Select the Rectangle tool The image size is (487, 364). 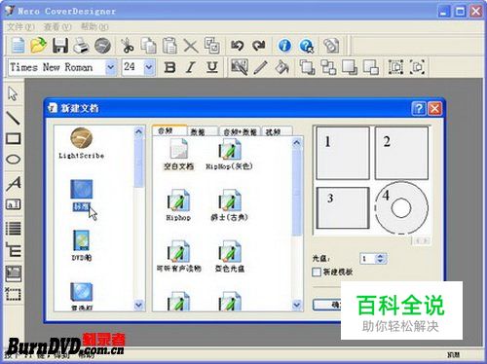point(14,138)
